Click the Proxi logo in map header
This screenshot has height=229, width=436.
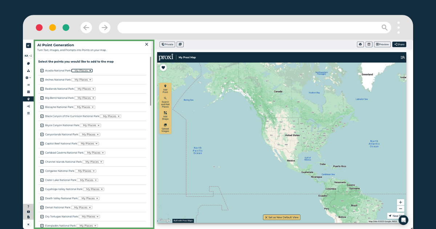[166, 57]
